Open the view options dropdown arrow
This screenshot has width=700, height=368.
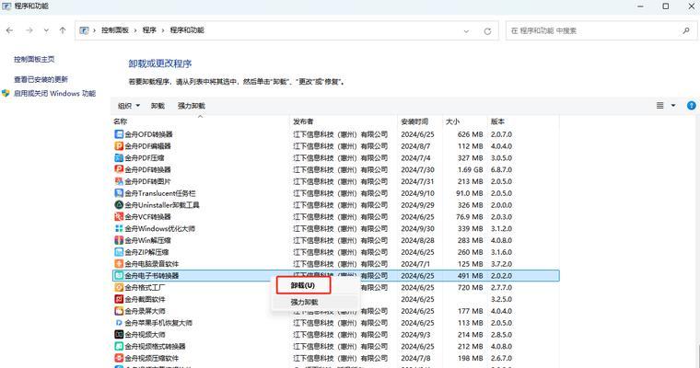tap(673, 106)
